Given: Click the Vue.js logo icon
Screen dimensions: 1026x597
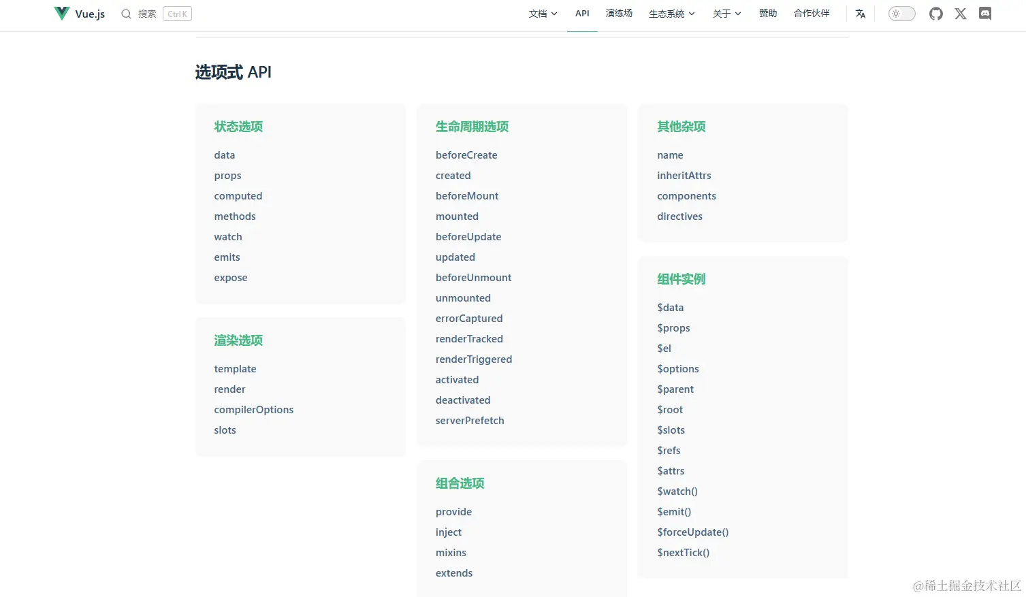Looking at the screenshot, I should pyautogui.click(x=62, y=14).
